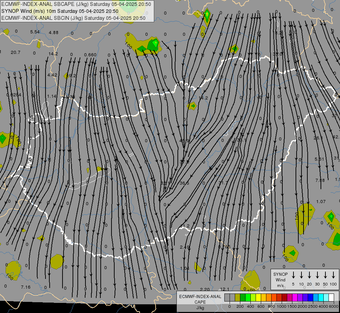Click the "2500" CAPE legend tick label
The image size is (340, 313).
pos(313,306)
